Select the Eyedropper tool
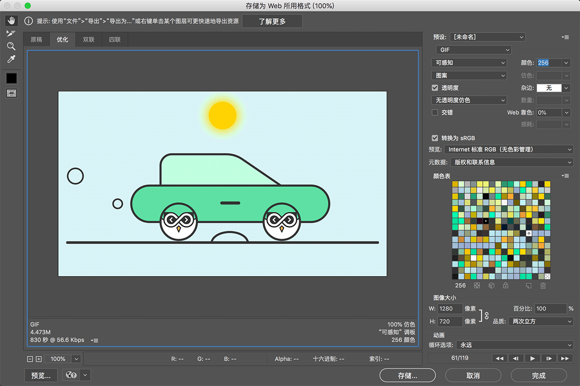This screenshot has width=580, height=386. click(x=11, y=59)
